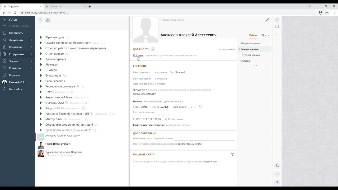
Task: Select Общие сведения section
Action: [x=250, y=44]
